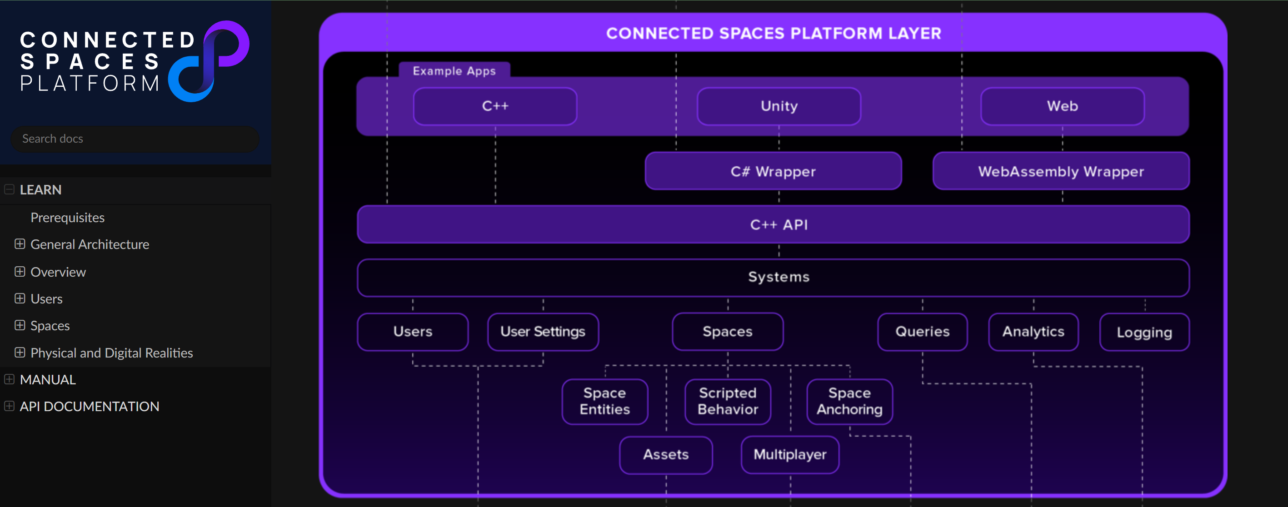The height and width of the screenshot is (507, 1288).
Task: Click the Example Apps label
Action: click(454, 71)
